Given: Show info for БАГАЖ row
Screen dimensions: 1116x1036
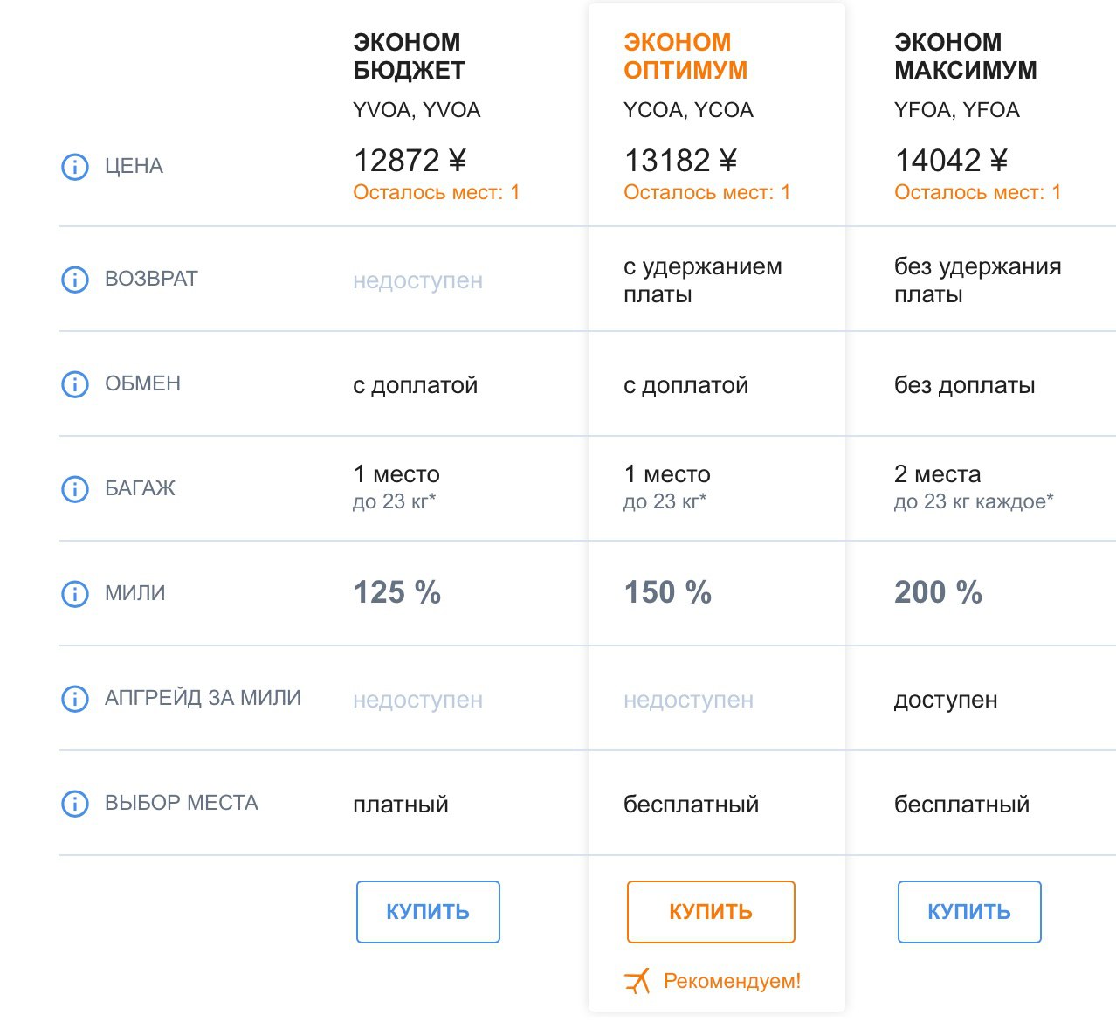Looking at the screenshot, I should tap(75, 489).
